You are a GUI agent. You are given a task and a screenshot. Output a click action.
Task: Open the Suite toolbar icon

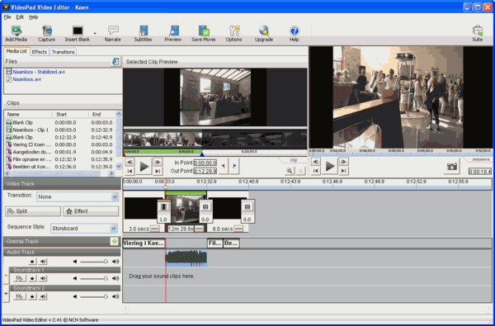(478, 34)
